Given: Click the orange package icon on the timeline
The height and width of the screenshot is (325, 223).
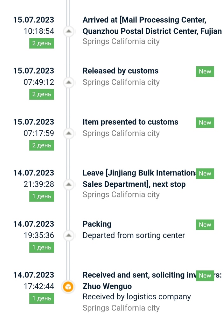Looking at the screenshot, I should point(68,287).
